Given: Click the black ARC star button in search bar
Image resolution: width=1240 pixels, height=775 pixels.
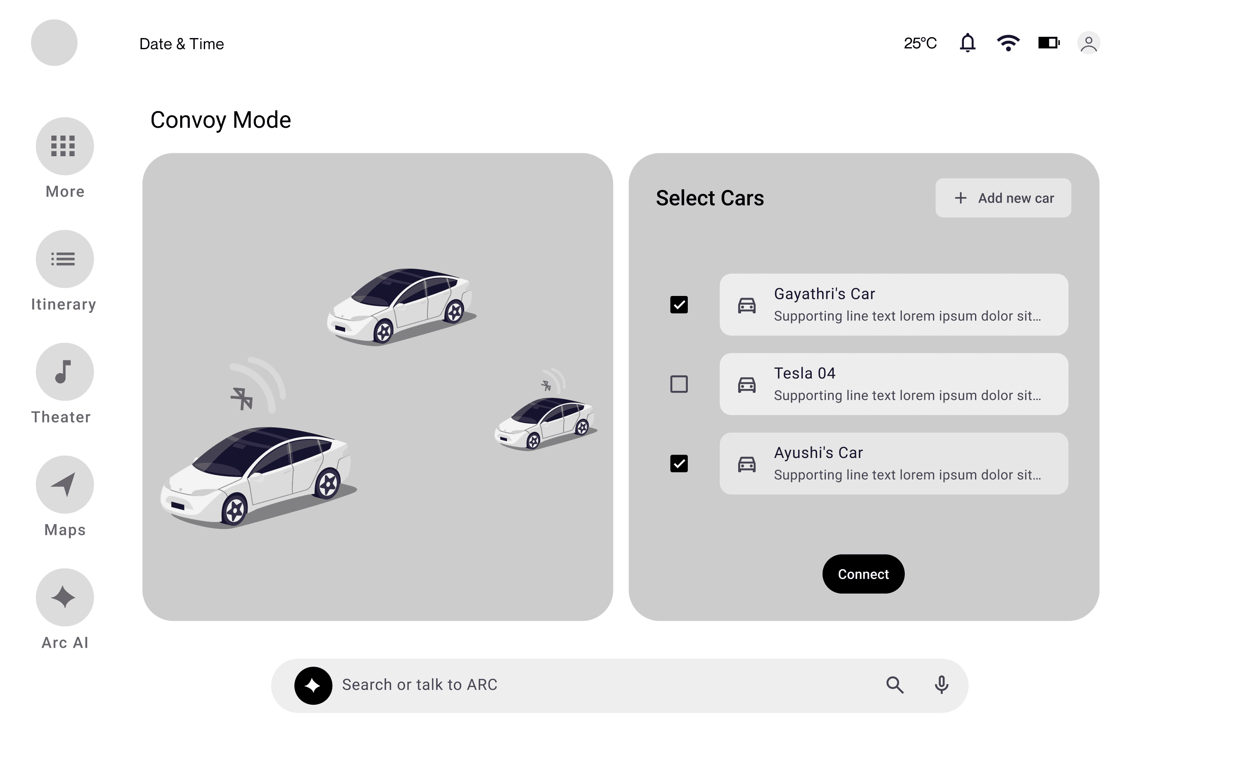Looking at the screenshot, I should pyautogui.click(x=313, y=685).
